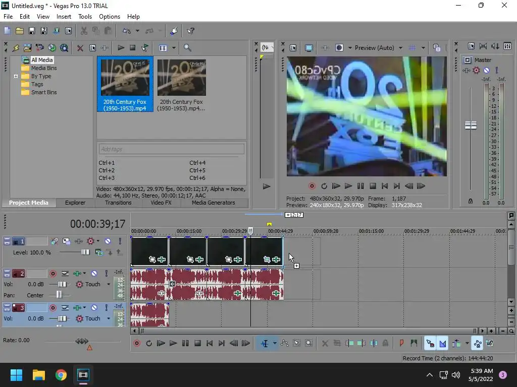Screen dimensions: 517x387
Task: Arm audio track 2 for record
Action: (53, 274)
